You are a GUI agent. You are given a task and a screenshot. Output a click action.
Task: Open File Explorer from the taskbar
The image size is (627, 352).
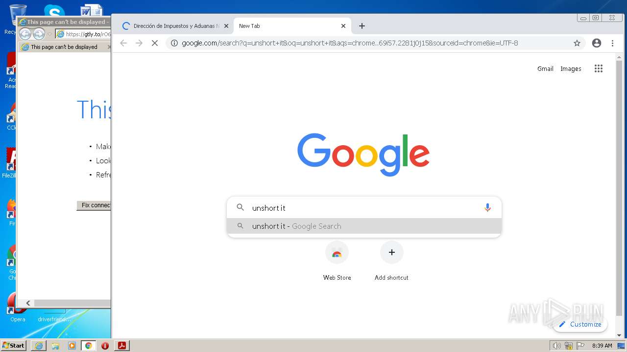click(x=55, y=346)
